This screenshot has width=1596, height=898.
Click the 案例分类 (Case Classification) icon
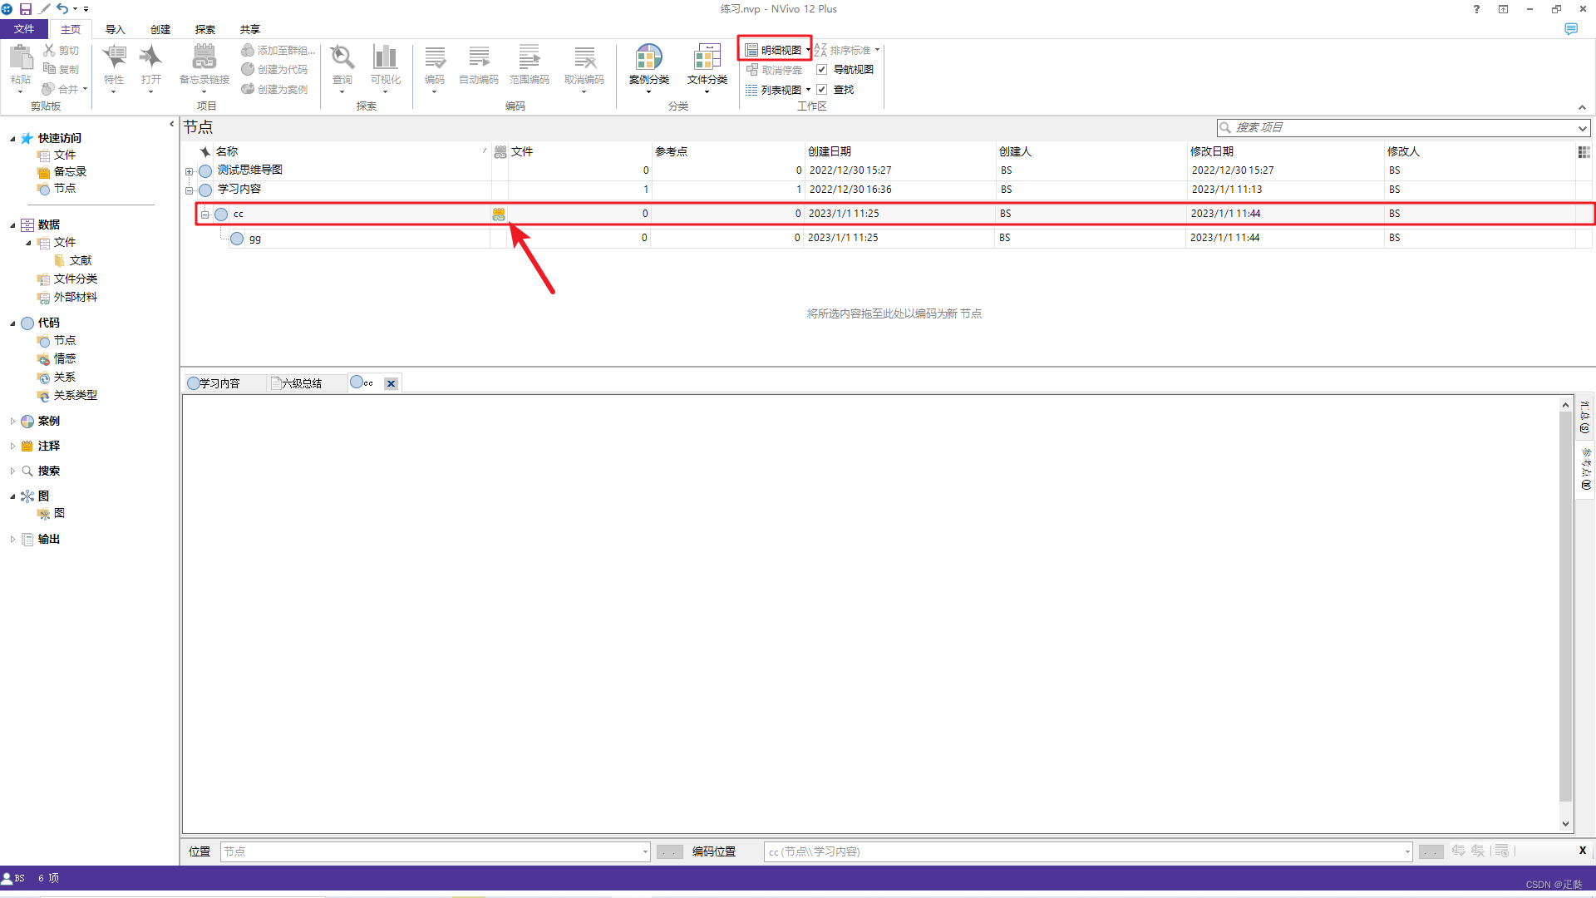pos(648,57)
